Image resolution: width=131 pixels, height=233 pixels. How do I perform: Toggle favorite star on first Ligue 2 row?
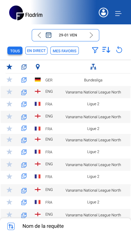(9, 104)
